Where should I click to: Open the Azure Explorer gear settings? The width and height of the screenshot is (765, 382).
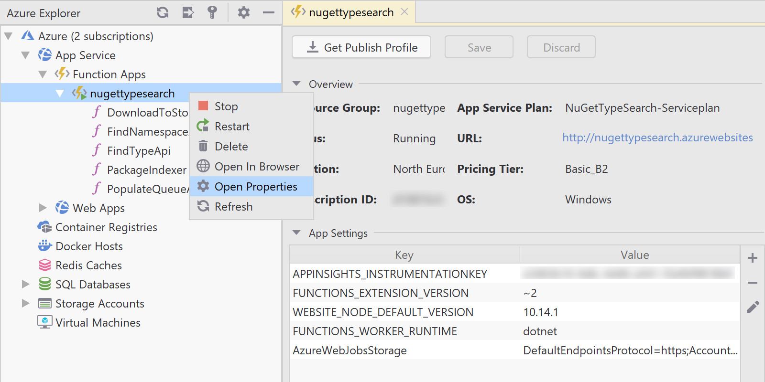point(244,12)
